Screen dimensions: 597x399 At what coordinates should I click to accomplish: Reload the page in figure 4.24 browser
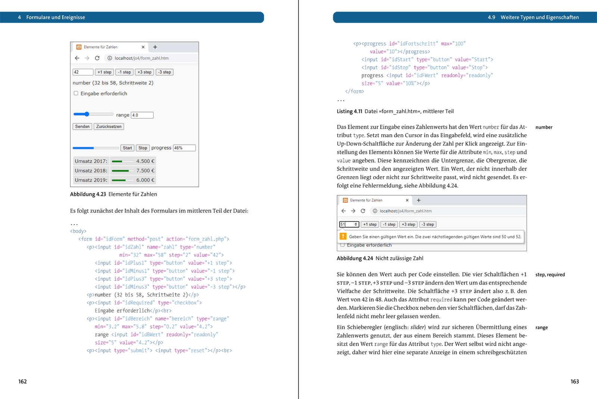(363, 211)
